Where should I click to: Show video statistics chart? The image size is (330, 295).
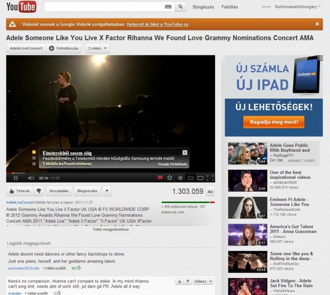(x=210, y=191)
